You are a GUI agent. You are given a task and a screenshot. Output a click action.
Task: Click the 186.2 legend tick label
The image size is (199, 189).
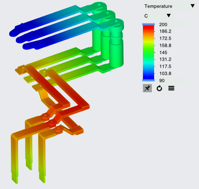click(x=165, y=31)
